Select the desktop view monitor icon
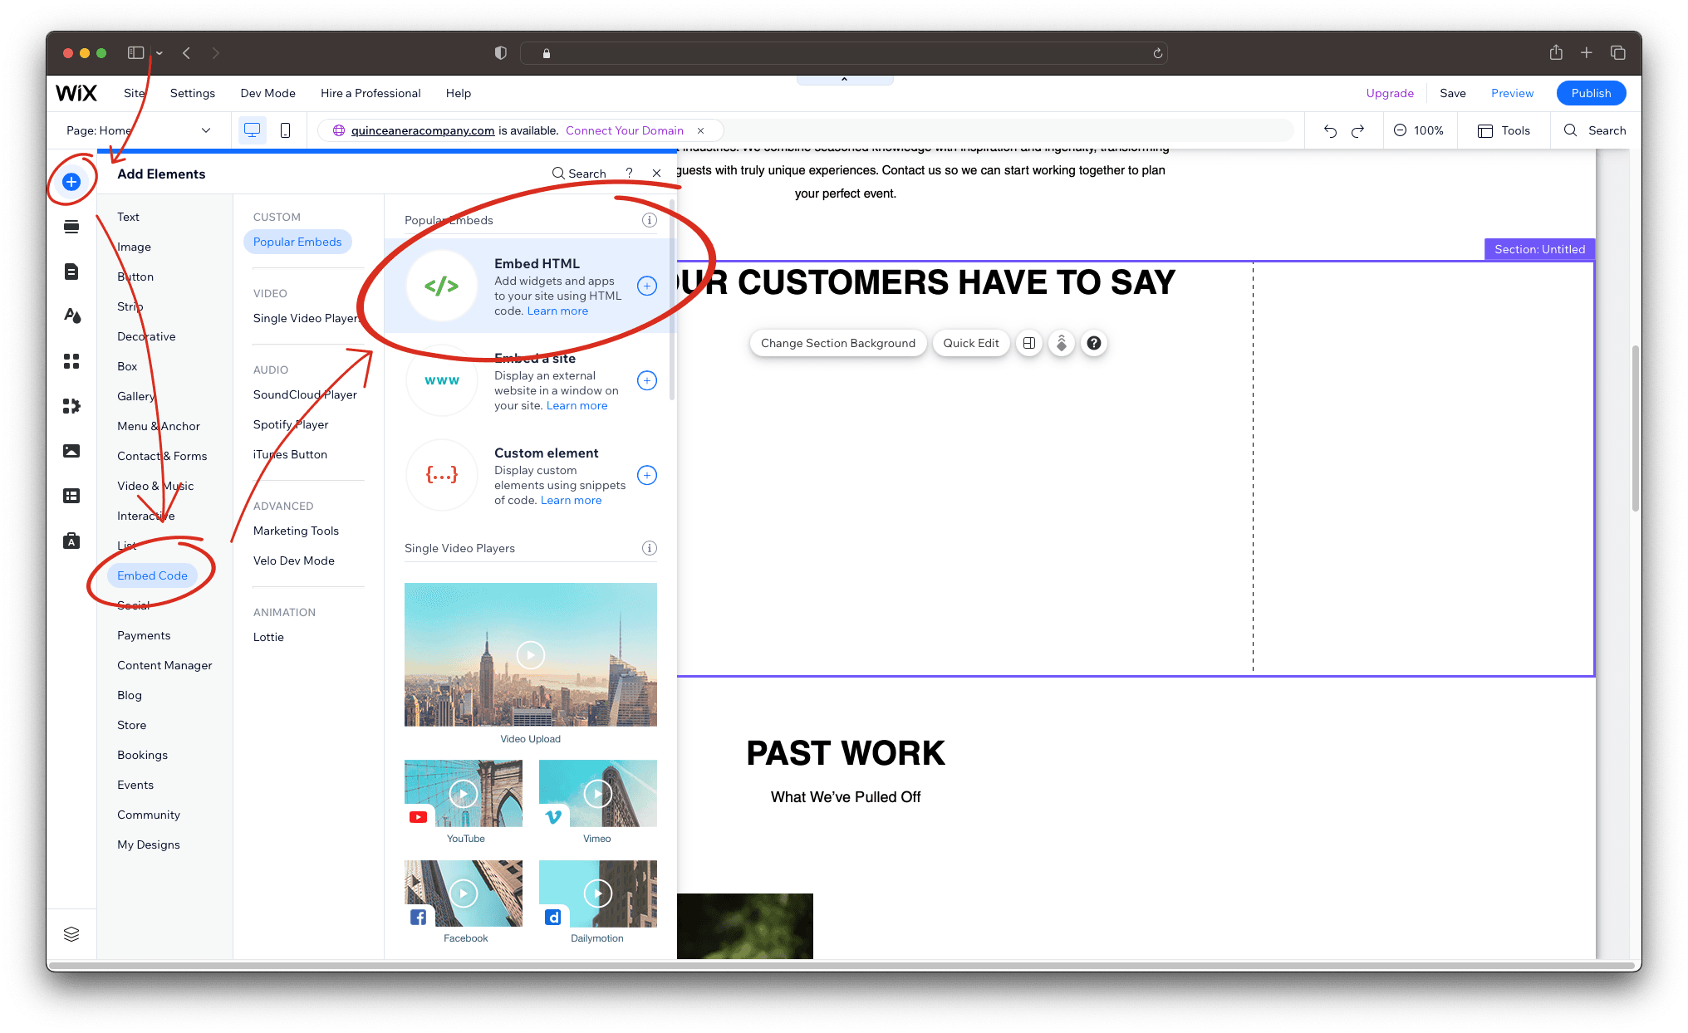The width and height of the screenshot is (1688, 1033). click(x=252, y=130)
